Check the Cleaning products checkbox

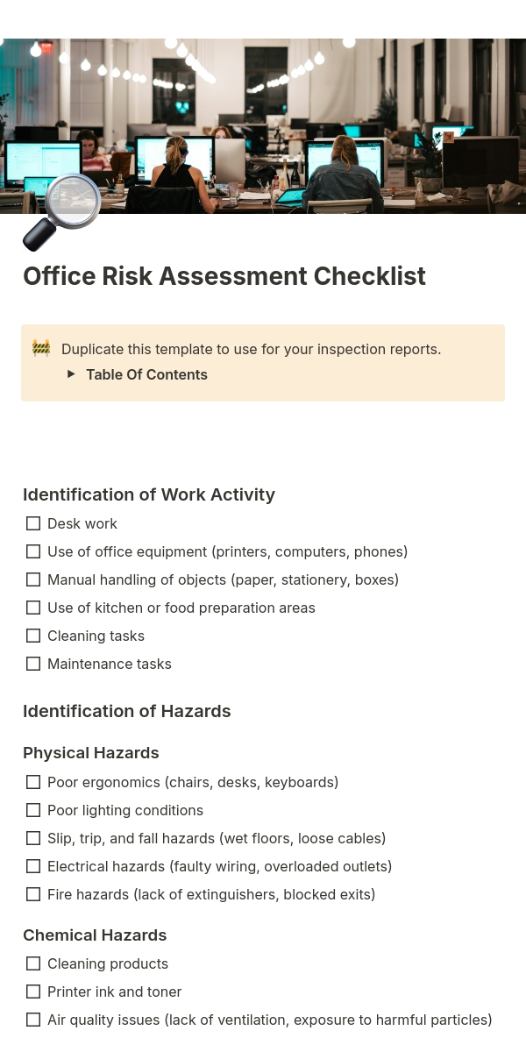click(x=33, y=963)
